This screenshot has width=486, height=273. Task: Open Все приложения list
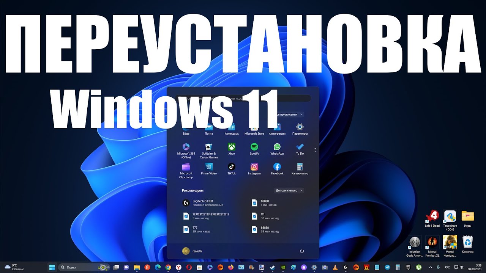click(x=289, y=114)
